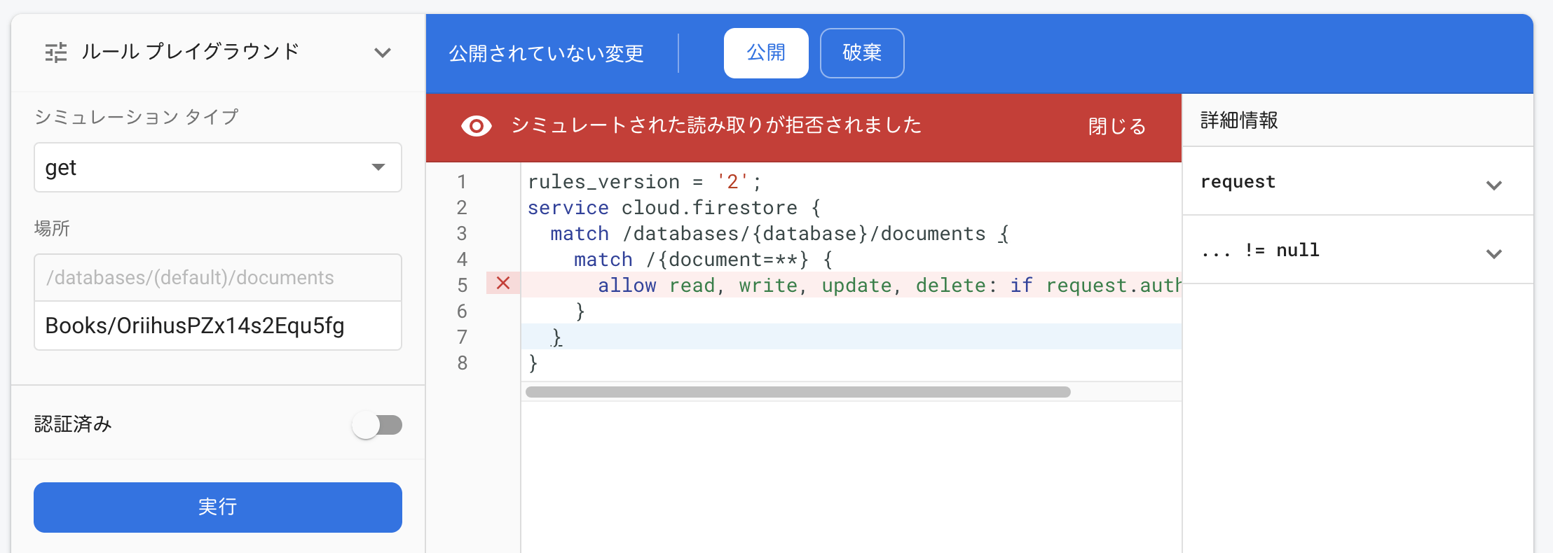Screen dimensions: 1553x553
Task: Click the red X marker on line 5
Action: pos(503,283)
